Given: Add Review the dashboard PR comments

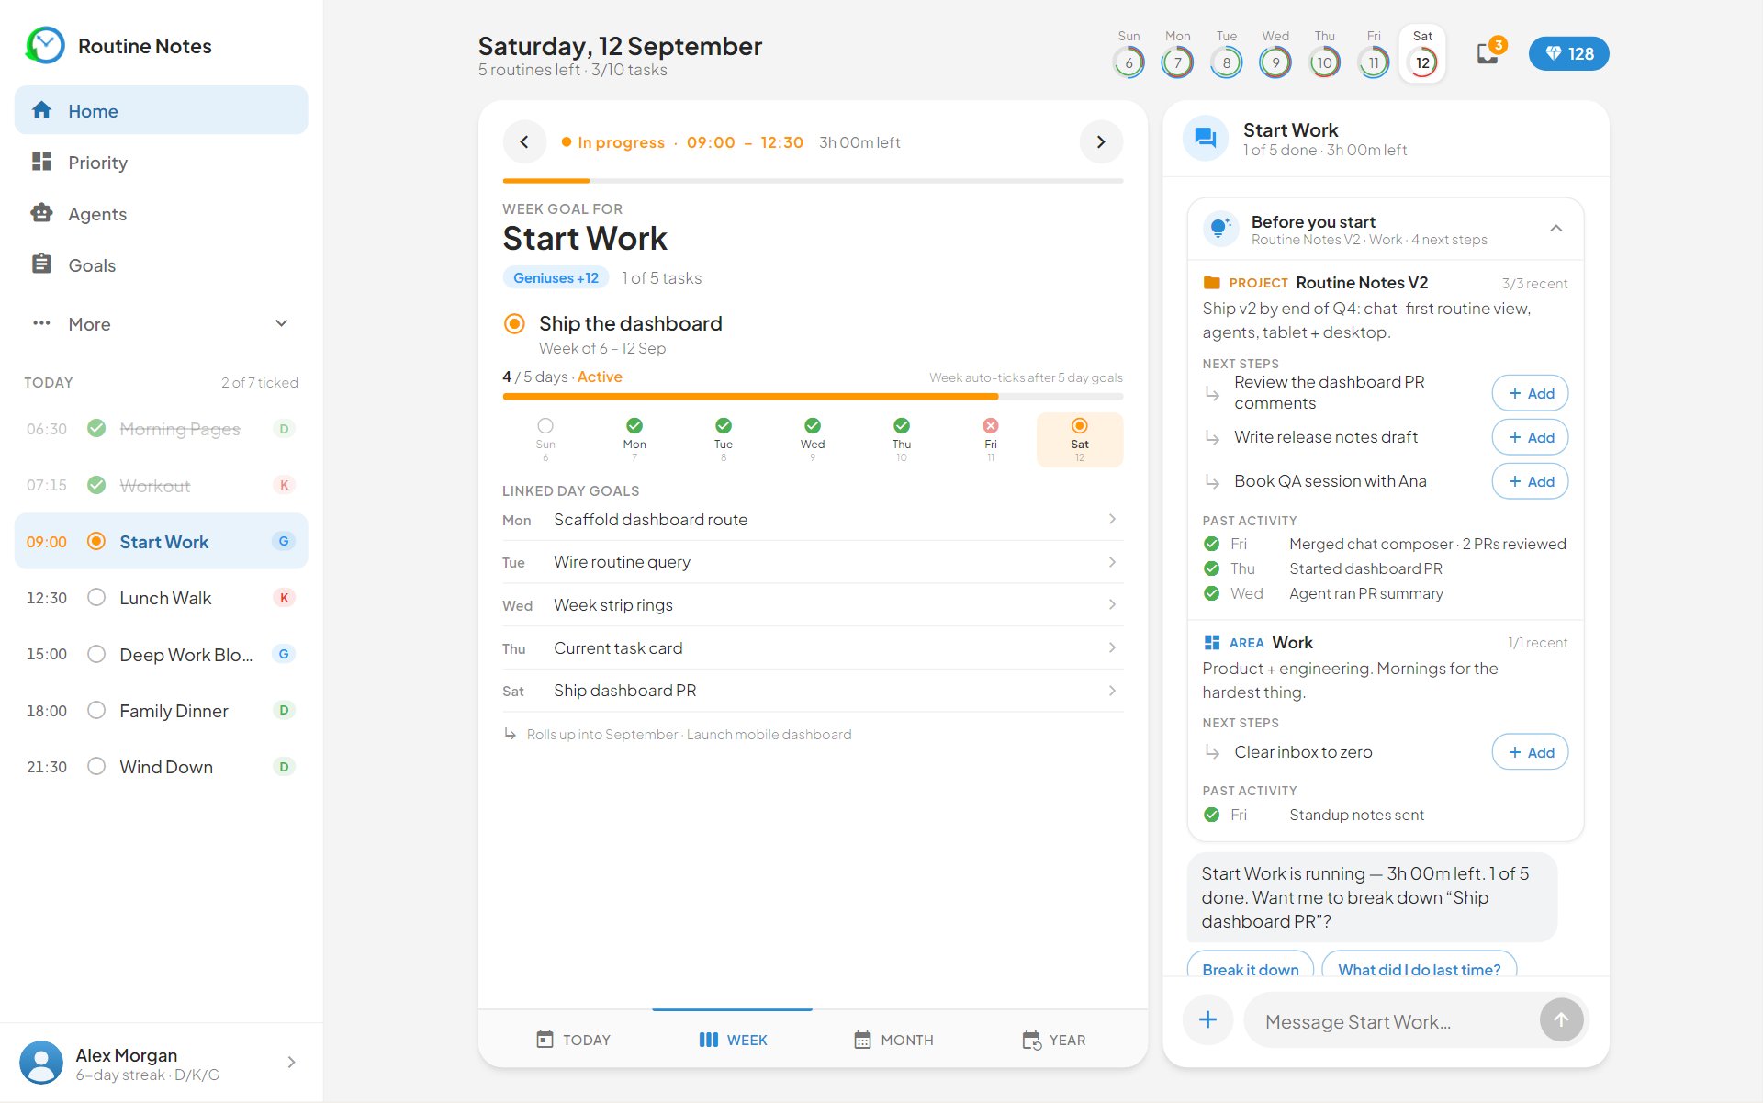Looking at the screenshot, I should (x=1530, y=393).
